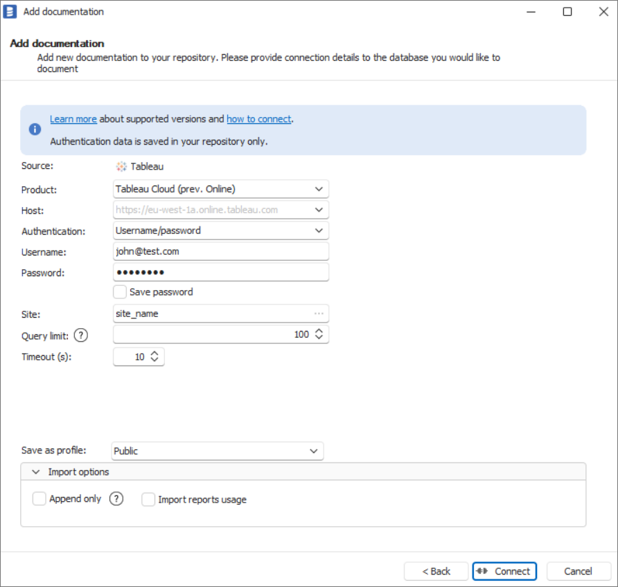Screen dimensions: 618x587
Task: Click the Query limit stepper arrows
Action: 319,334
